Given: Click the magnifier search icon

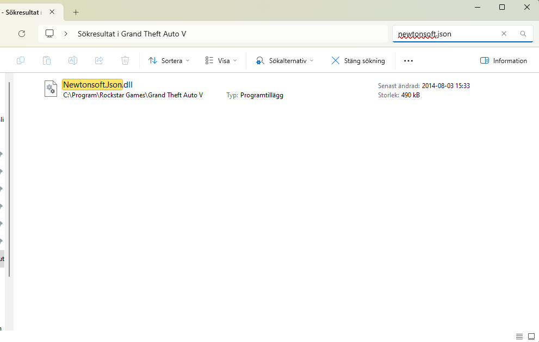Looking at the screenshot, I should 523,34.
